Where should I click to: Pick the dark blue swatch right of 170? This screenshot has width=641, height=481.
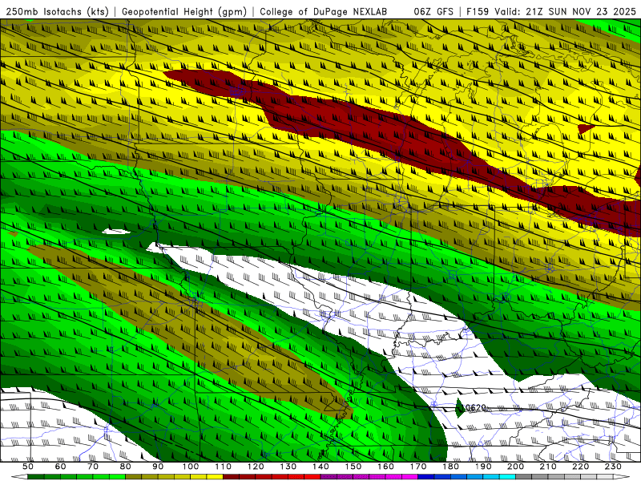click(x=426, y=477)
